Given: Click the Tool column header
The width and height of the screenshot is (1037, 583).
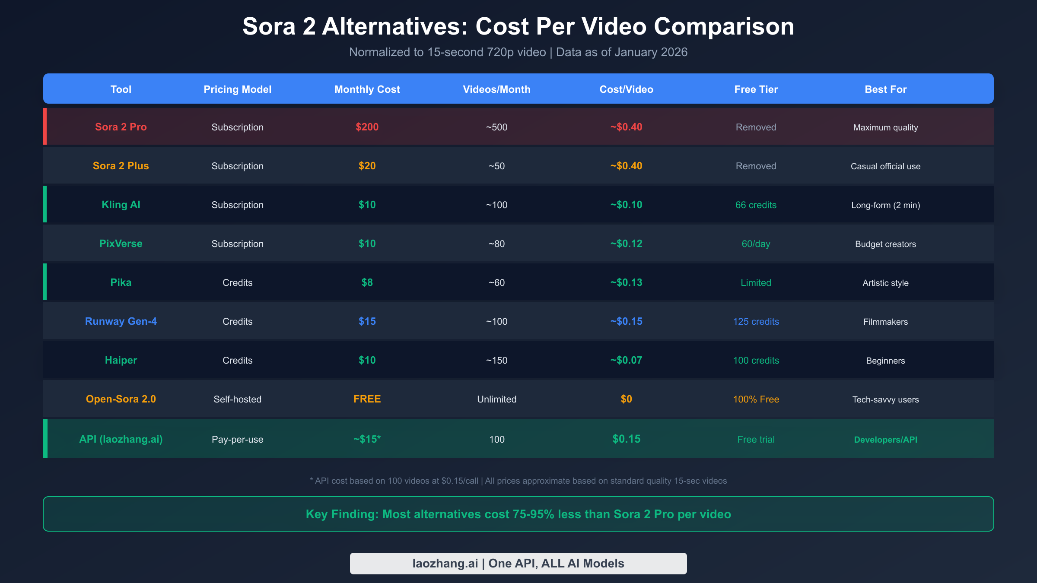Looking at the screenshot, I should click(121, 89).
